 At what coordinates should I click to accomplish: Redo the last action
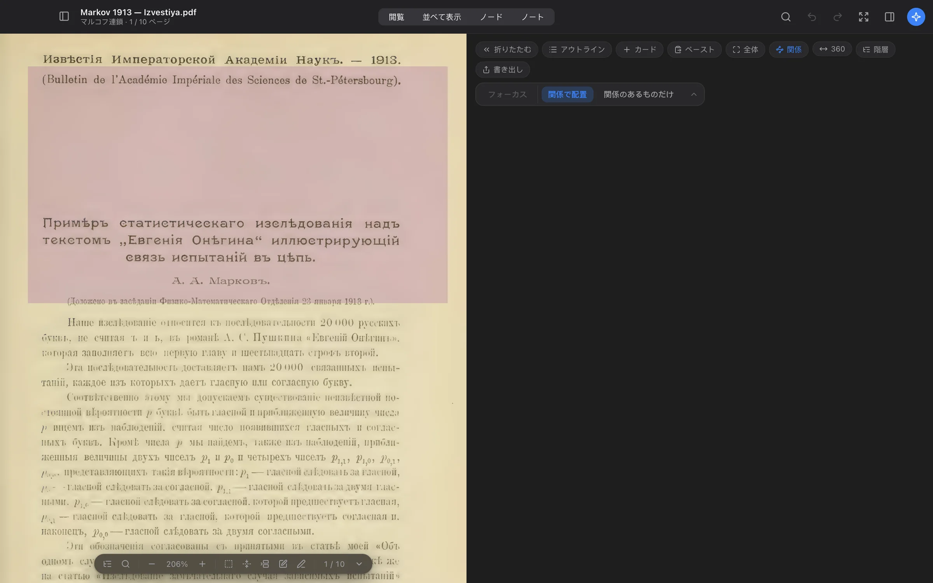[838, 17]
